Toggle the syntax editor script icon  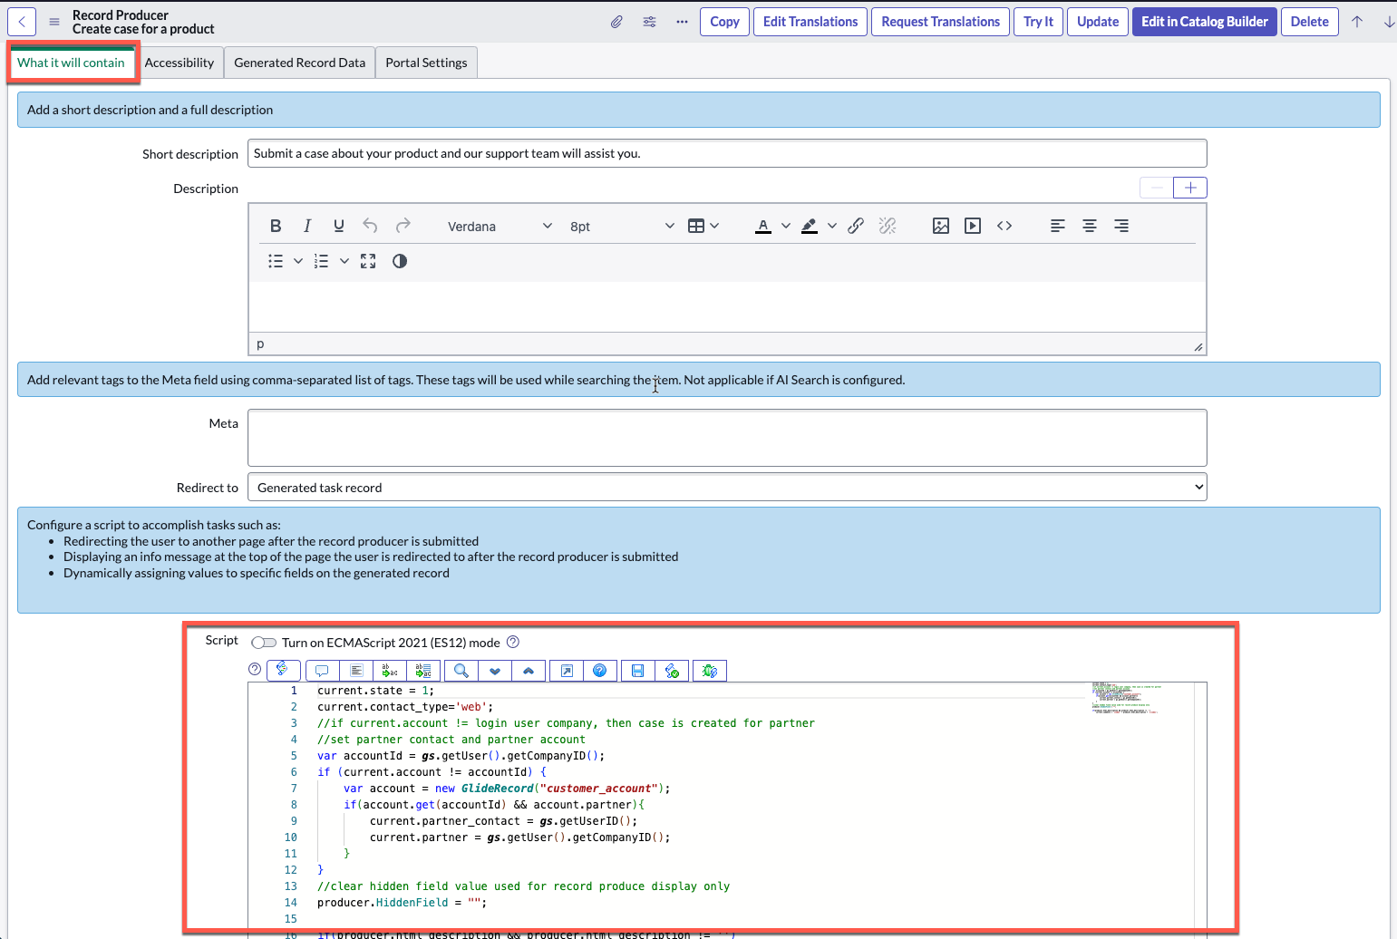pyautogui.click(x=283, y=670)
